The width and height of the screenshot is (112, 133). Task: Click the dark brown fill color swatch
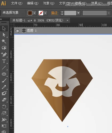pos(30,13)
